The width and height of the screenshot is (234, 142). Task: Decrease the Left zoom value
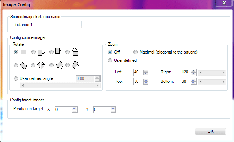click(x=146, y=74)
